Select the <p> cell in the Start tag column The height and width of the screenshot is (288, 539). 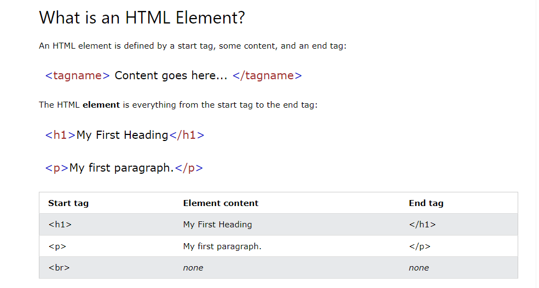click(x=57, y=246)
